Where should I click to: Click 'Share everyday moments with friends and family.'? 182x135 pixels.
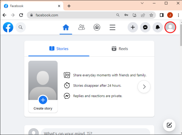110,75
